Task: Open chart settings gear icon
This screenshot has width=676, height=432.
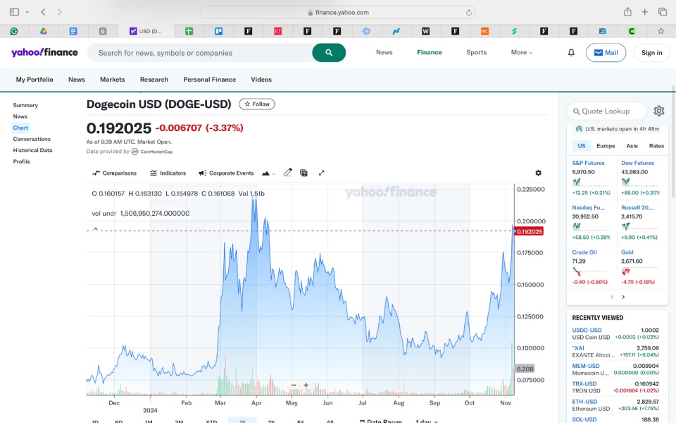Action: 538,173
